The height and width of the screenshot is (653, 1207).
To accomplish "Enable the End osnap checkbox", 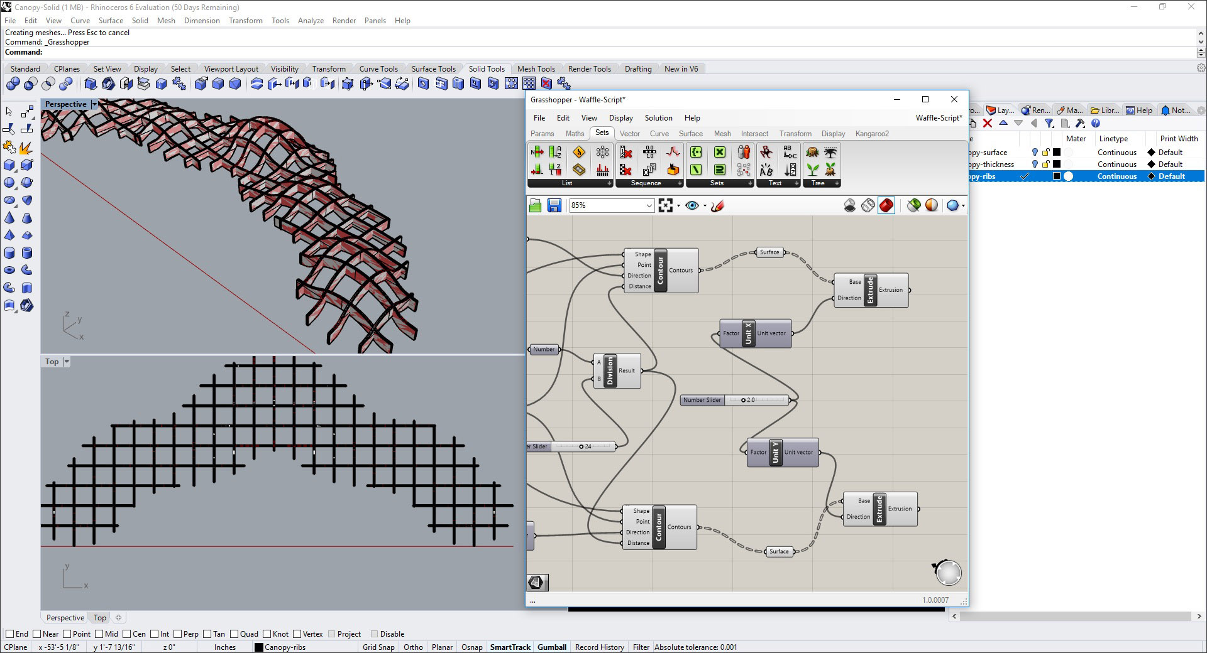I will click(x=10, y=634).
